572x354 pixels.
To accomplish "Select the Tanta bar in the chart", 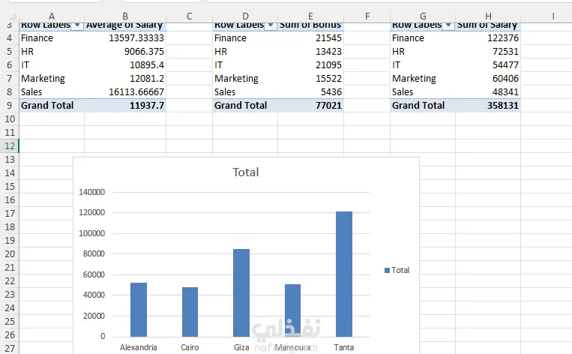I will 344,274.
